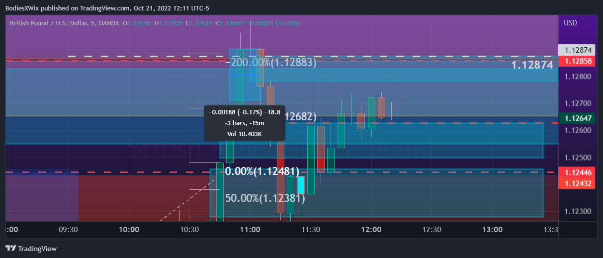
Task: Click the +0.00001 (+0.00%) change value
Action: coord(273,23)
